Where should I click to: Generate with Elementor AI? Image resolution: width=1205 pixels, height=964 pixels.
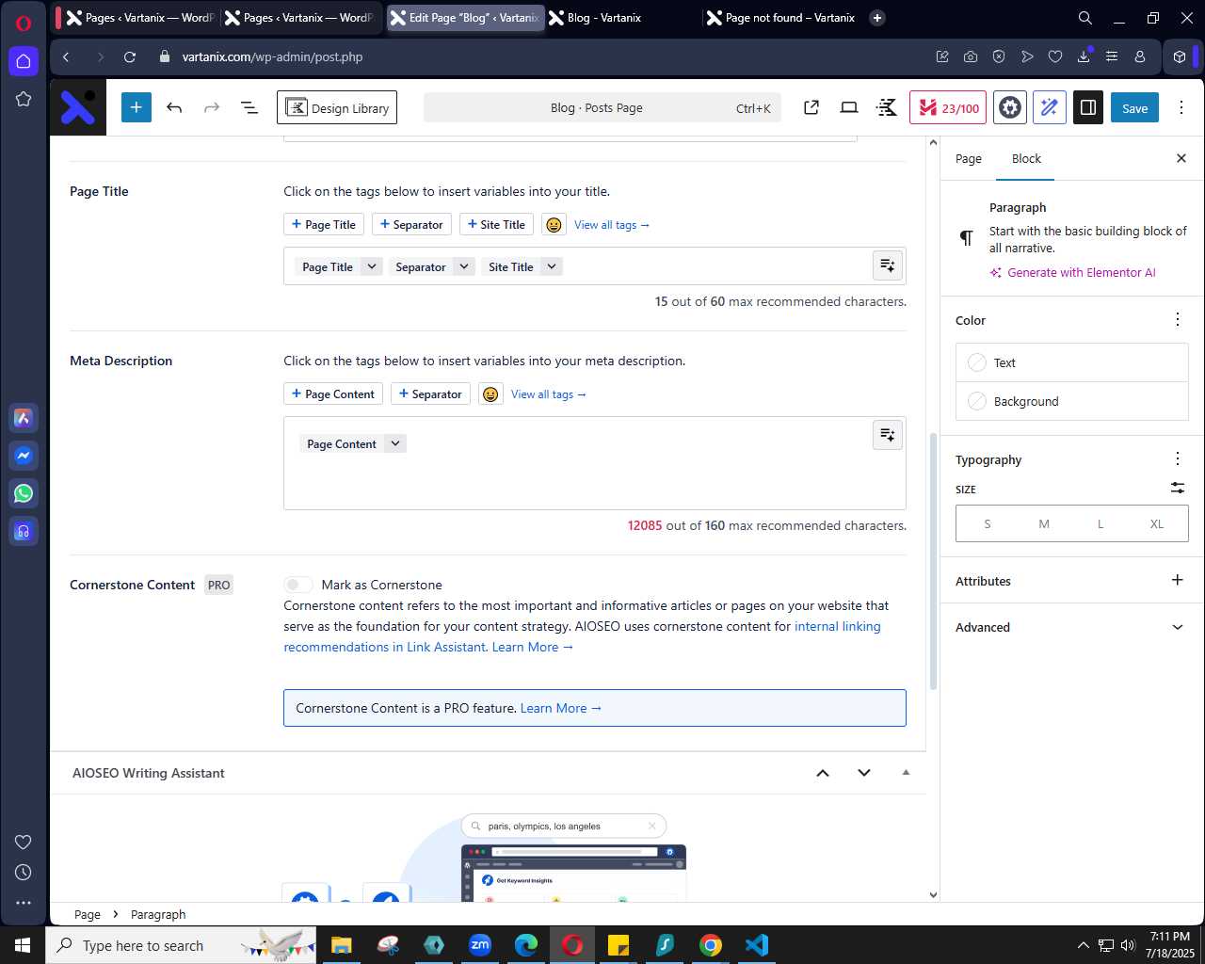pos(1072,272)
